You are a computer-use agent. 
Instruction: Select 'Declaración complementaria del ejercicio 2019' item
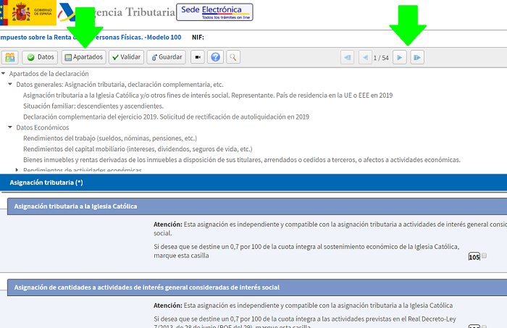pos(166,117)
